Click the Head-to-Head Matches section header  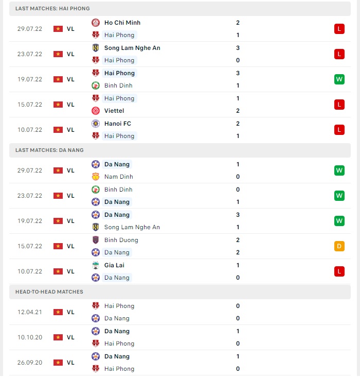click(x=180, y=292)
